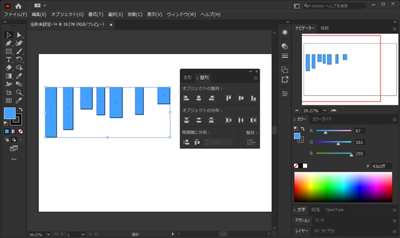Select the Rectangle tool

coord(9,52)
